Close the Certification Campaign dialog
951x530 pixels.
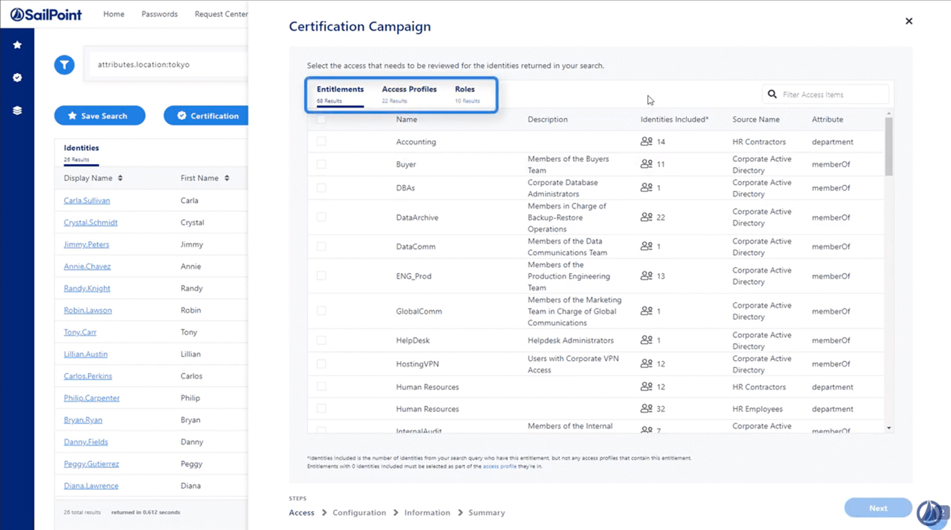909,21
